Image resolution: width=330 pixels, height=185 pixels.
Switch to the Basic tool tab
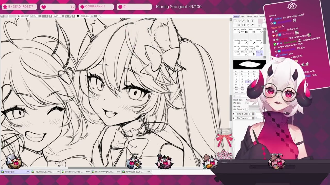pos(243,16)
